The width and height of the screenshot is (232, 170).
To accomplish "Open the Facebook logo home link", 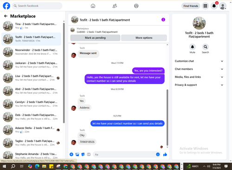I will pyautogui.click(x=6, y=6).
